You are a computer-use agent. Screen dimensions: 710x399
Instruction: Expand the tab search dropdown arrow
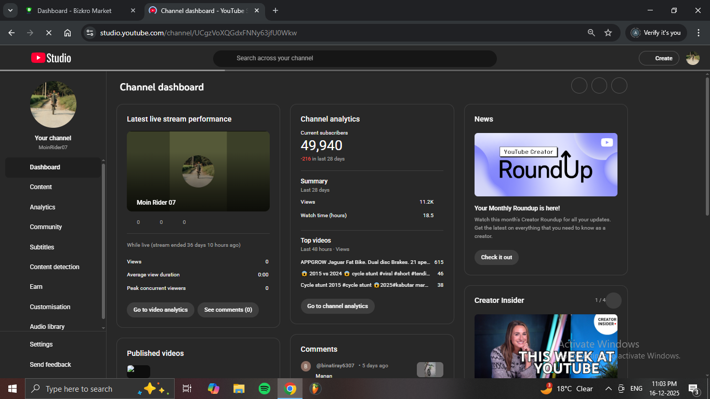(x=10, y=10)
